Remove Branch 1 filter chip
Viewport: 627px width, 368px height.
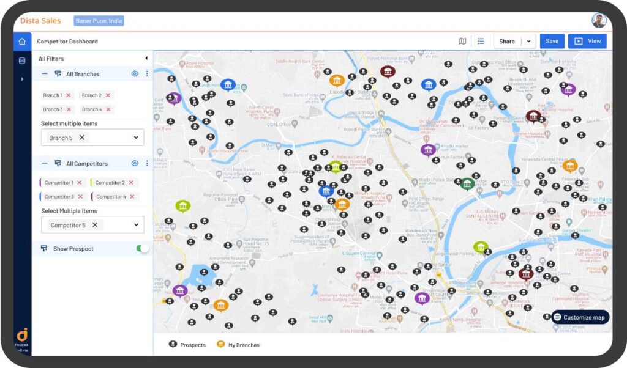[x=68, y=95]
